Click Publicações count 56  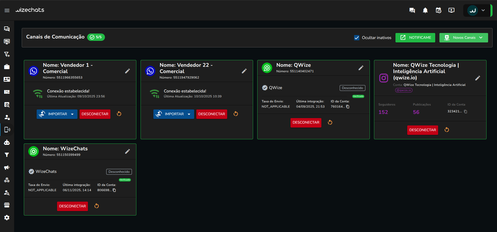pyautogui.click(x=416, y=112)
